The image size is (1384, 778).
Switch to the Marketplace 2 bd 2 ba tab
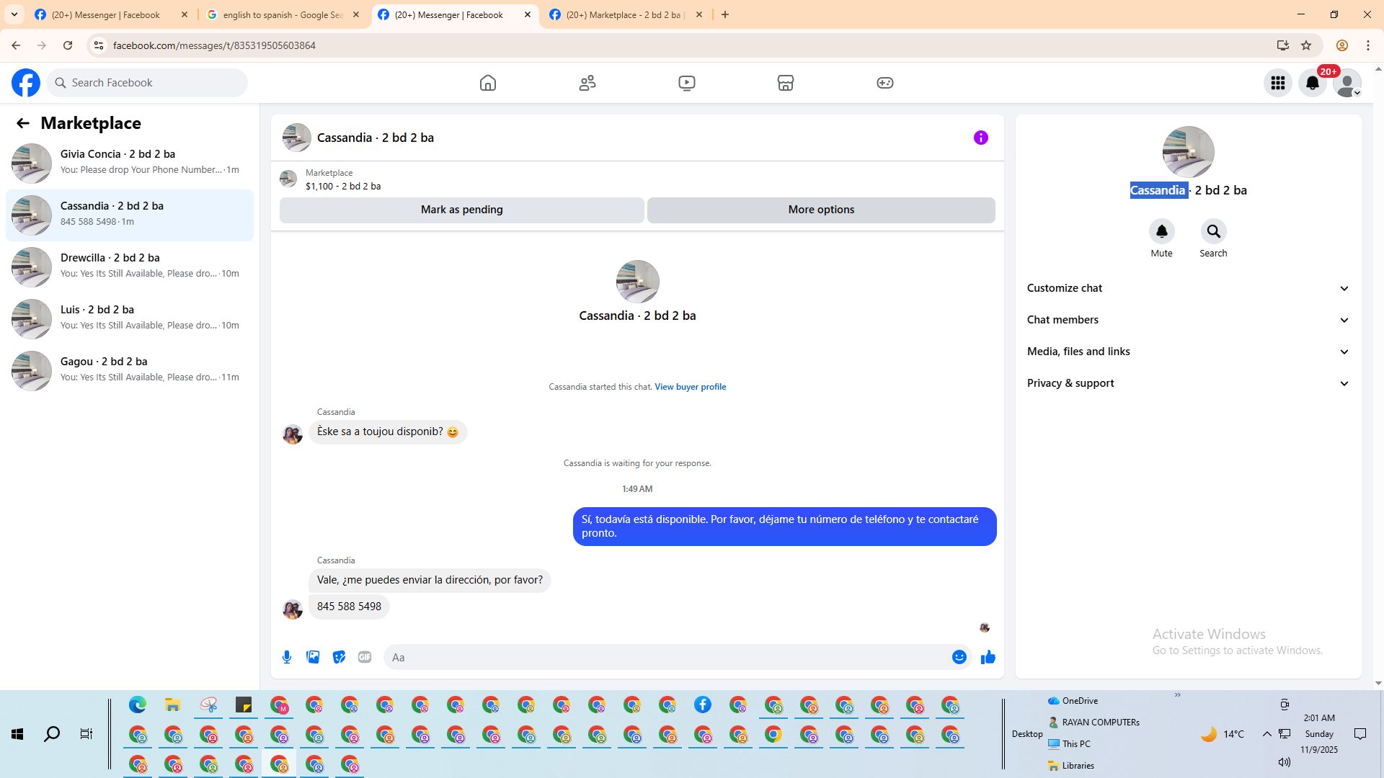pos(623,14)
